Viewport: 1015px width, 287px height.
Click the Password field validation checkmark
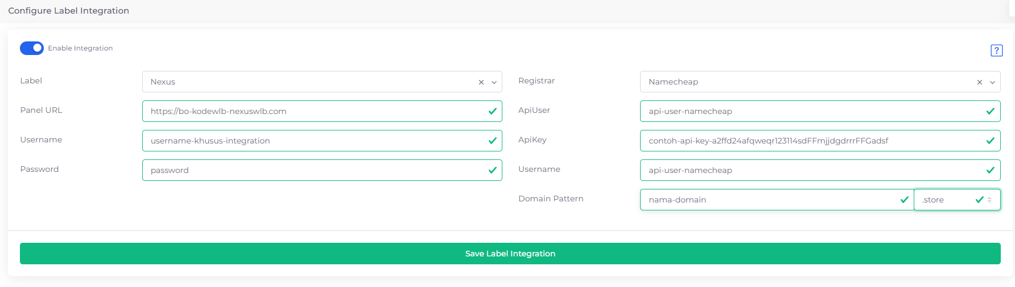[x=493, y=170]
